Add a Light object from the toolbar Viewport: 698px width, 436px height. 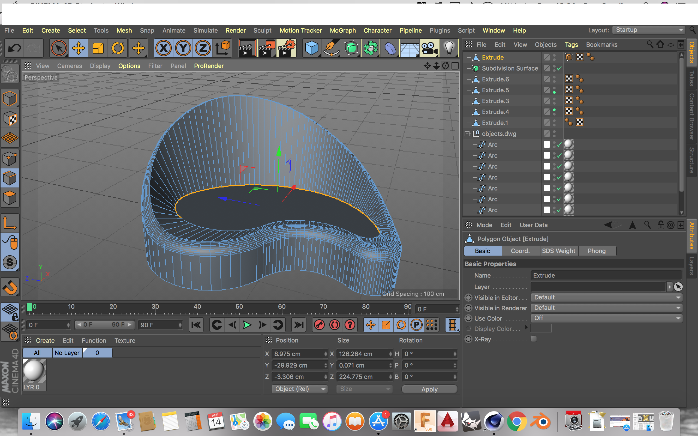point(449,48)
